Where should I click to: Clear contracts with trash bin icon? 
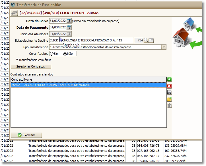pos(169,106)
